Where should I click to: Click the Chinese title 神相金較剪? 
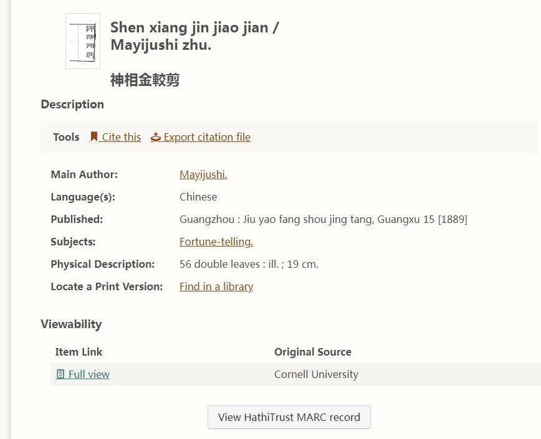pyautogui.click(x=145, y=80)
